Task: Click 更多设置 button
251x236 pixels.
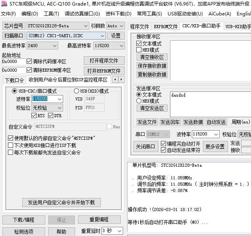Action: click(x=215, y=147)
